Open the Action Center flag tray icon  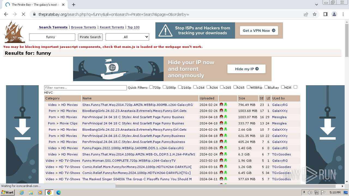[323, 192]
